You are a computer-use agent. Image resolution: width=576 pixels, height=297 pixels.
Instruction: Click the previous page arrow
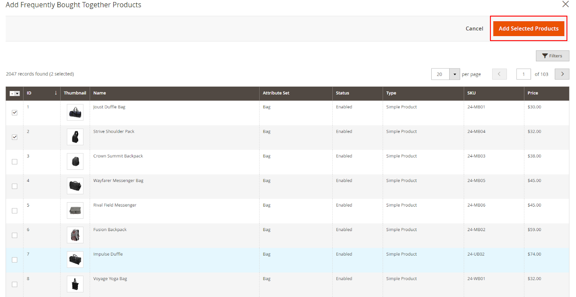[x=499, y=74]
